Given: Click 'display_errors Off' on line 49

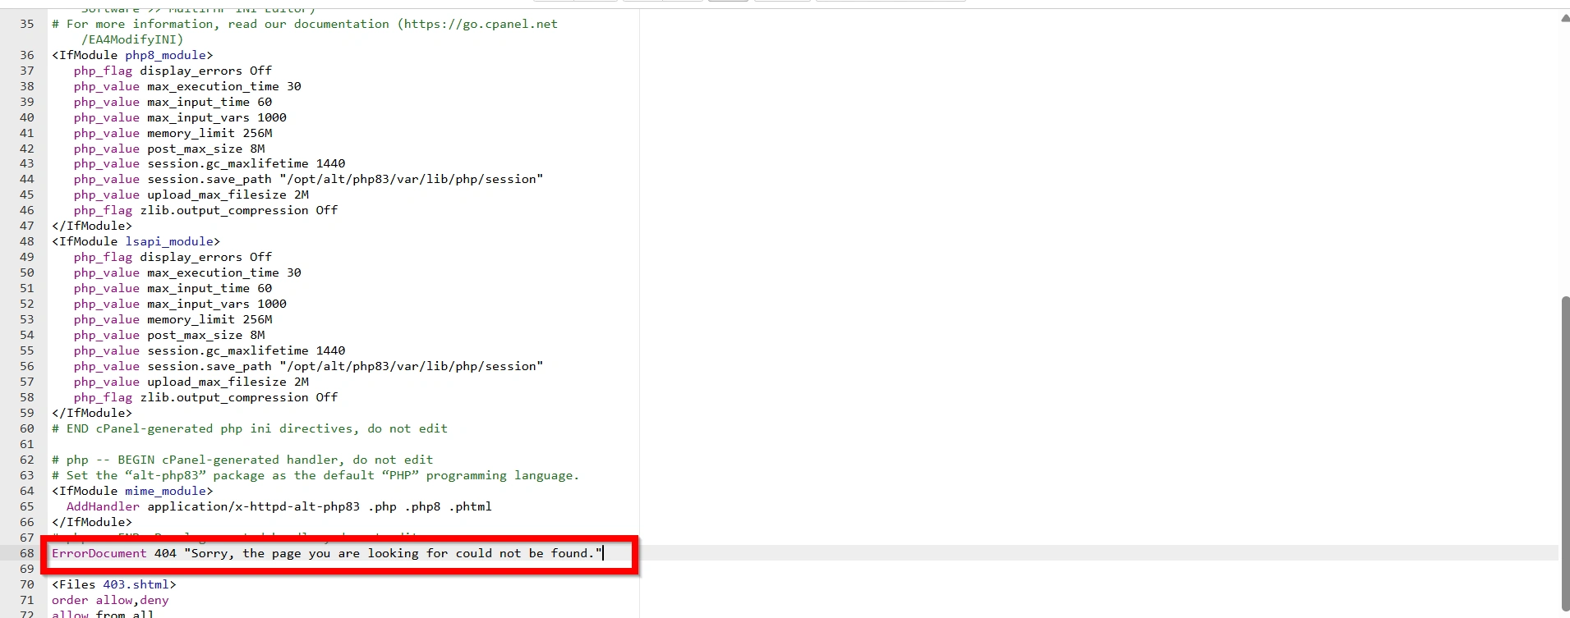Looking at the screenshot, I should [x=205, y=257].
